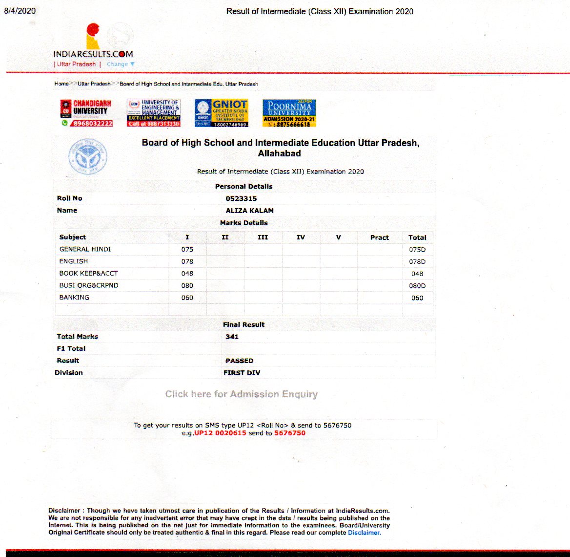Select the roll number 0523315
Viewport: 570px width, 557px height.
[x=241, y=198]
